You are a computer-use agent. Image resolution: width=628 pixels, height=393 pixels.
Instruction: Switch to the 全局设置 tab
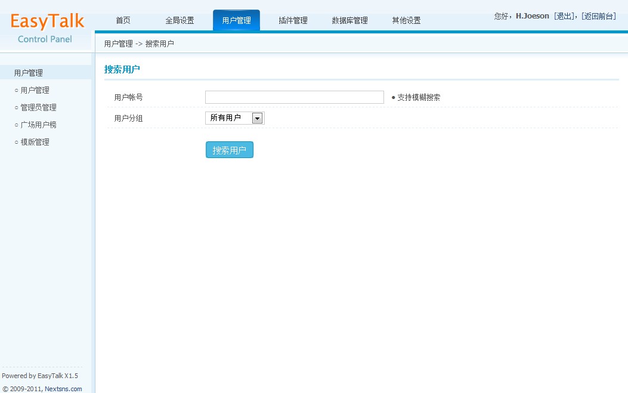point(180,21)
